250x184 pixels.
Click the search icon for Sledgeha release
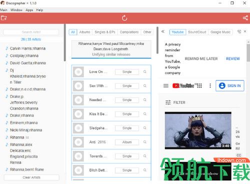point(145,128)
